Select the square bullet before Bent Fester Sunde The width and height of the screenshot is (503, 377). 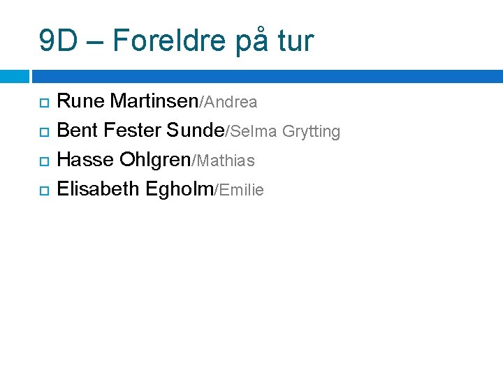[44, 132]
